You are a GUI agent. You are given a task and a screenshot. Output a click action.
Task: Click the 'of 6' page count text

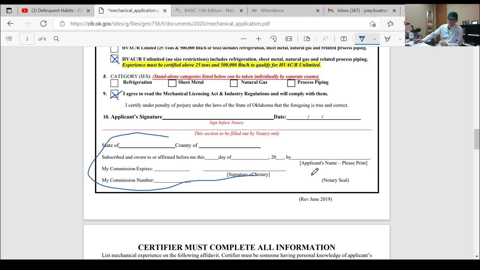42,39
